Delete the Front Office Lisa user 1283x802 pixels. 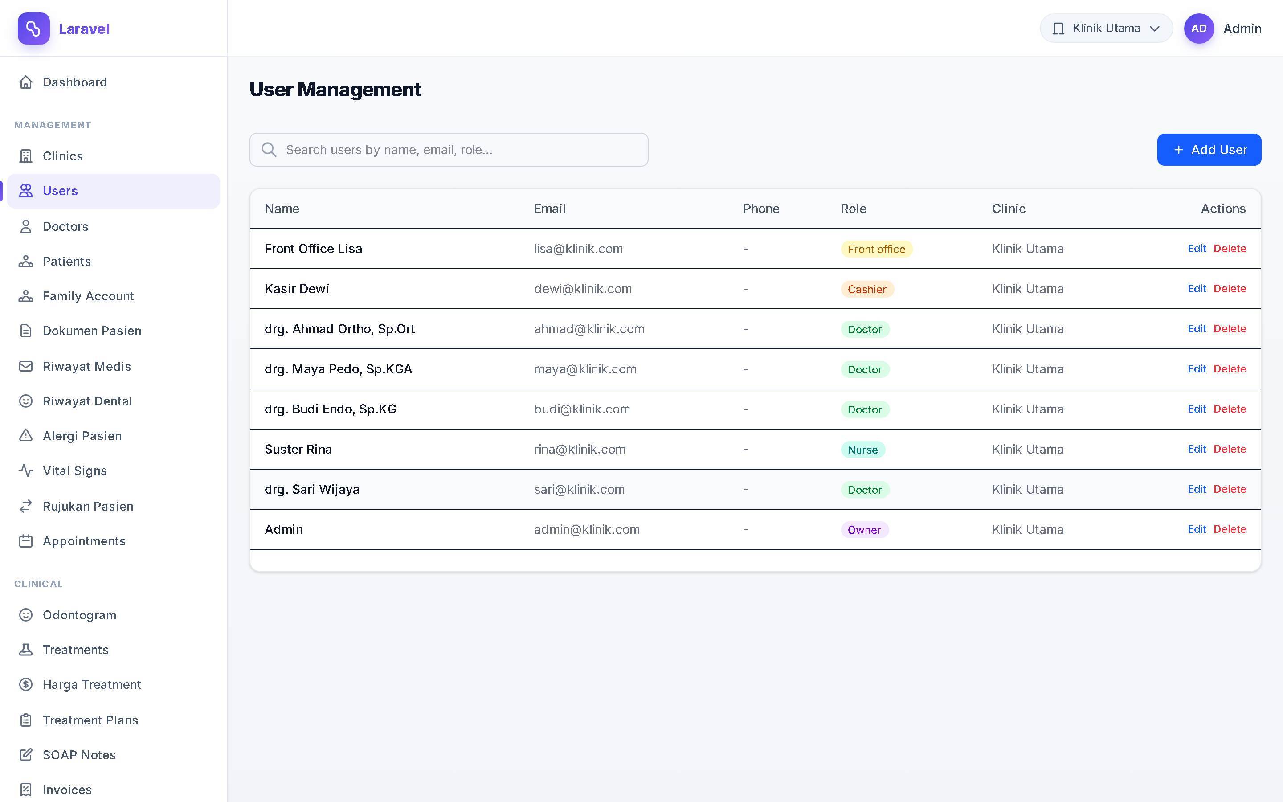click(x=1230, y=249)
